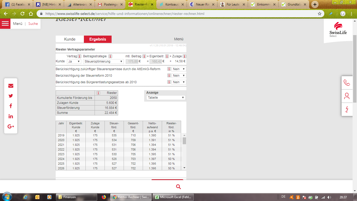Select the 2019 year cell

(x=61, y=135)
